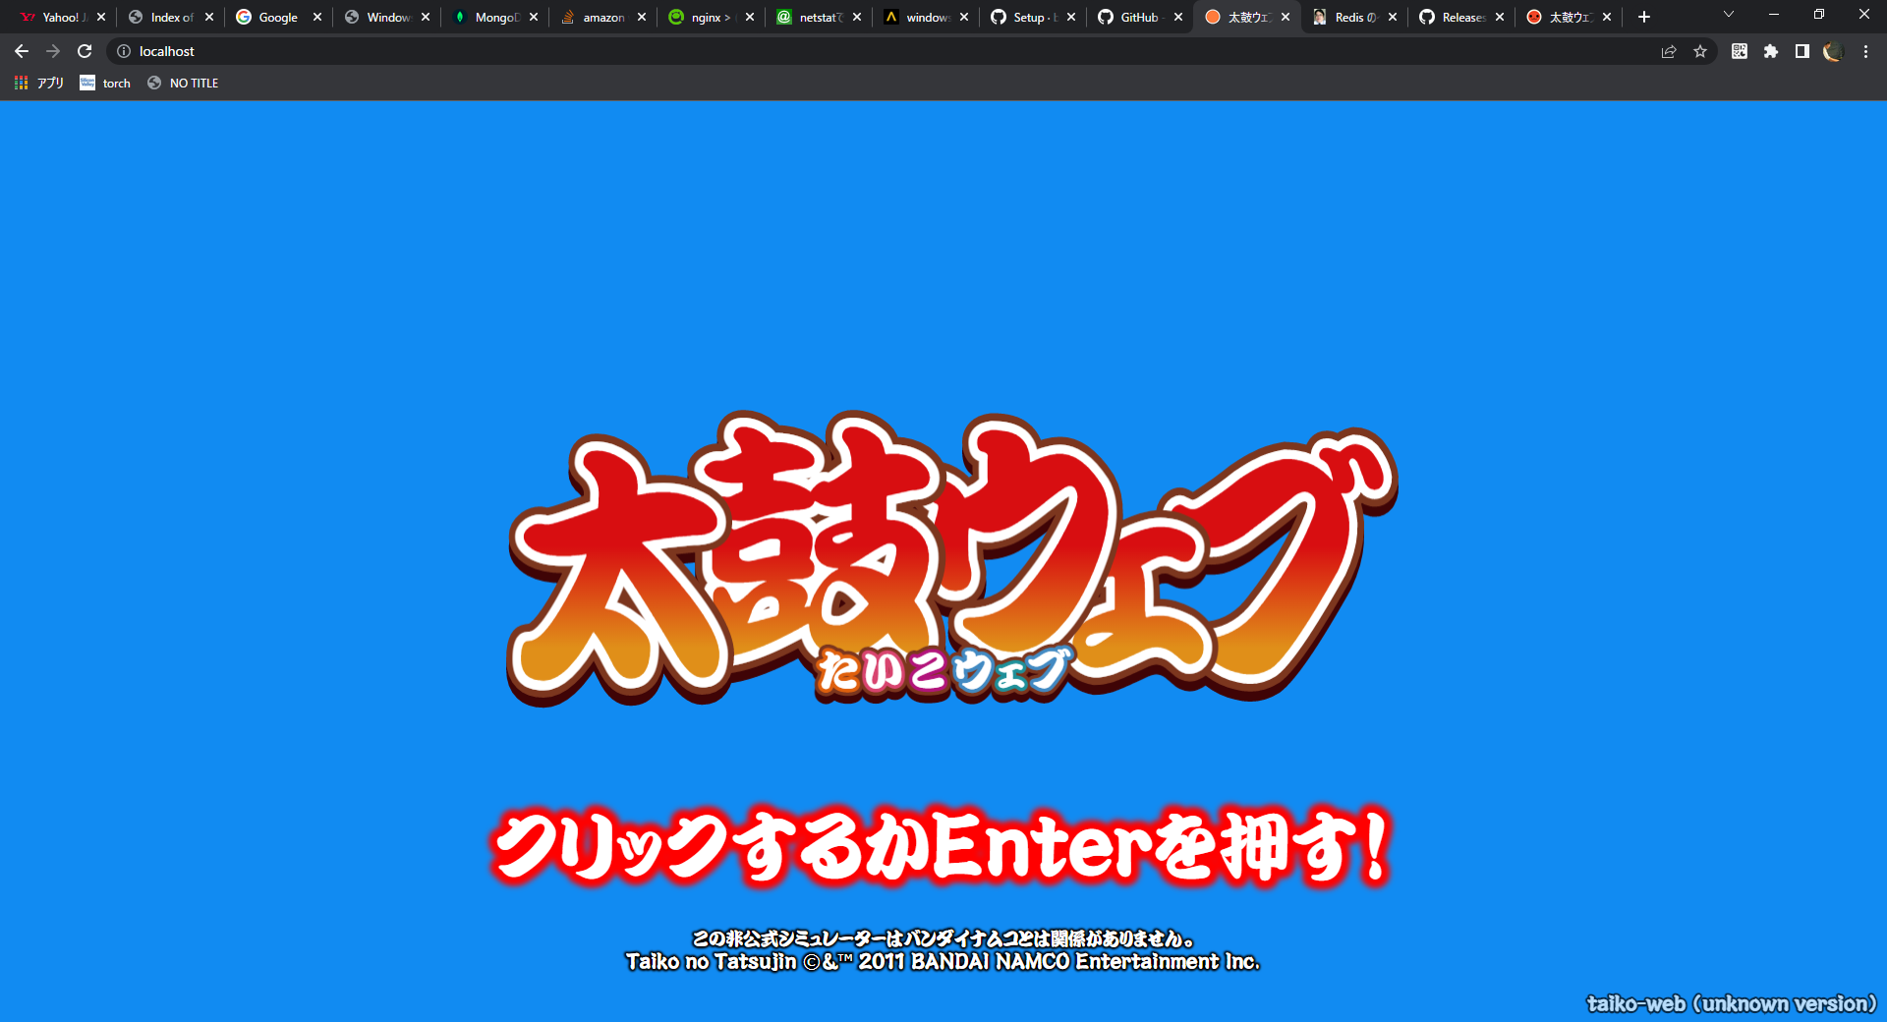1887x1022 pixels.
Task: Toggle the browser side panel icon
Action: [1802, 51]
